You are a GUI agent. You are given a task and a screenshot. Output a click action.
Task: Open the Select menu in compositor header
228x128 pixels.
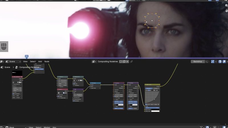coord(33,61)
